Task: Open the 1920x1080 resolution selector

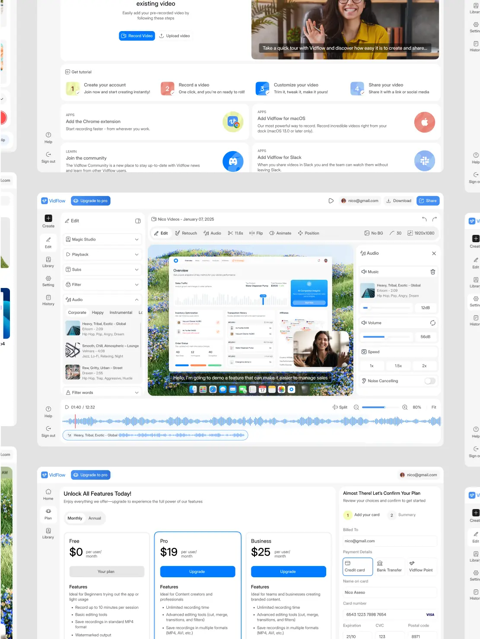Action: click(x=421, y=233)
